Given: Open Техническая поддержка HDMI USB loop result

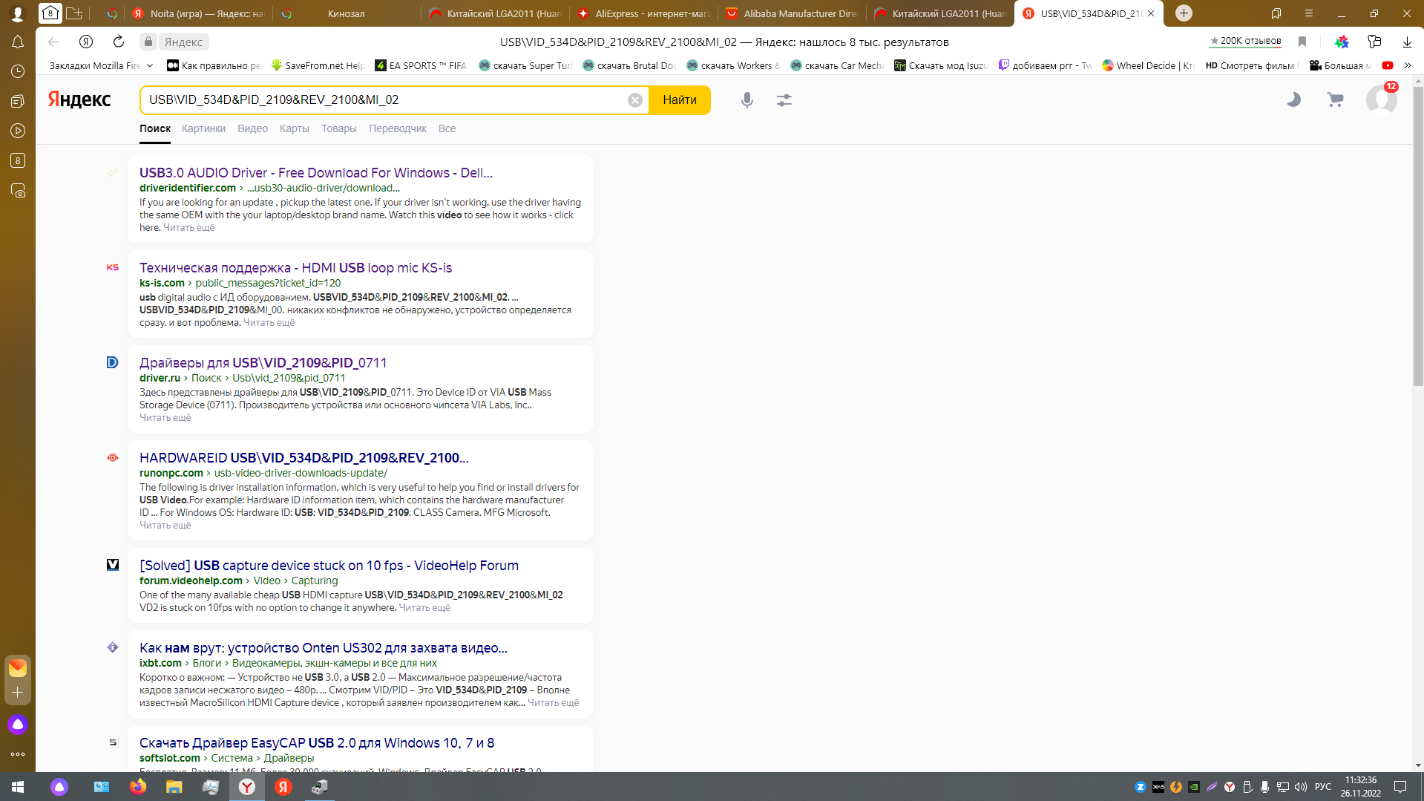Looking at the screenshot, I should [x=295, y=268].
